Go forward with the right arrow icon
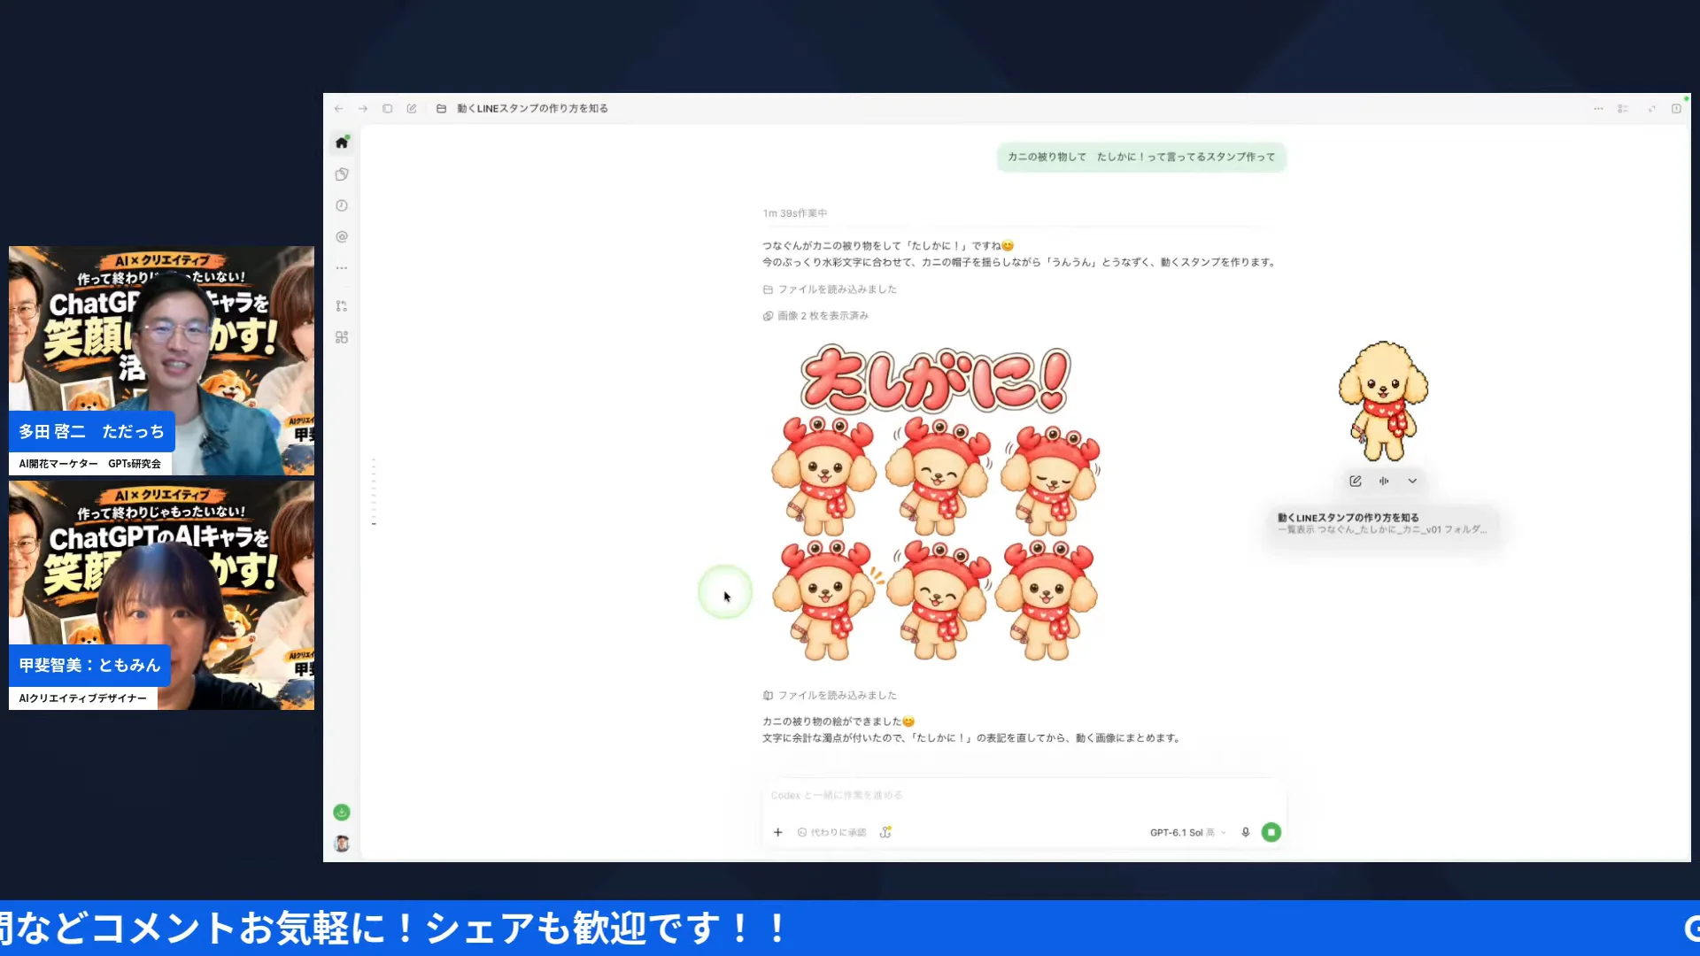Image resolution: width=1700 pixels, height=956 pixels. (x=363, y=108)
